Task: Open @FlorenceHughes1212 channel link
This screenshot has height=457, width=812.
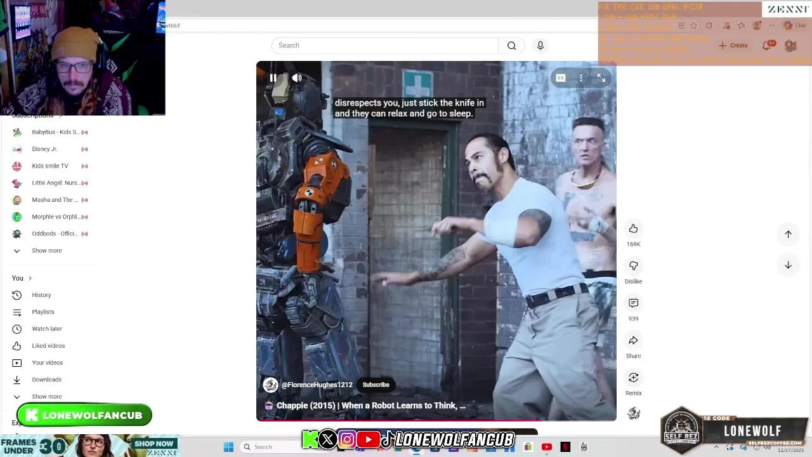Action: (x=317, y=385)
